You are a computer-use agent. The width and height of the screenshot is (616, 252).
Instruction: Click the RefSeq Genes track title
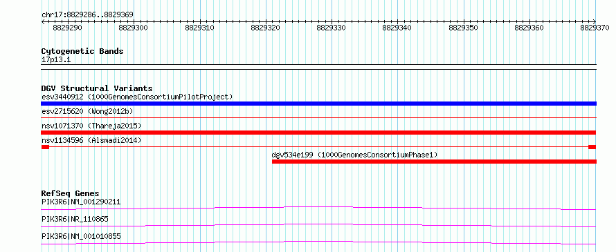tap(70, 193)
